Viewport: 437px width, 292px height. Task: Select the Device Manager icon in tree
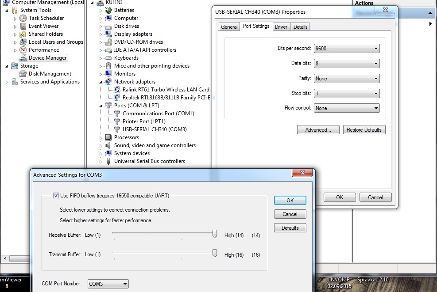pyautogui.click(x=23, y=58)
